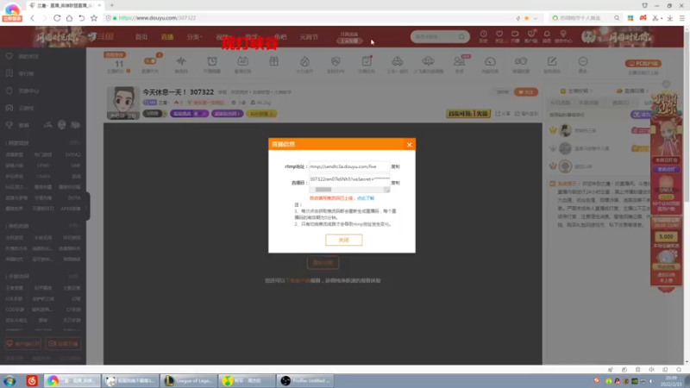Open the streamer submissions link in sidebar
Screen dimensions: 690x388
pos(576,91)
